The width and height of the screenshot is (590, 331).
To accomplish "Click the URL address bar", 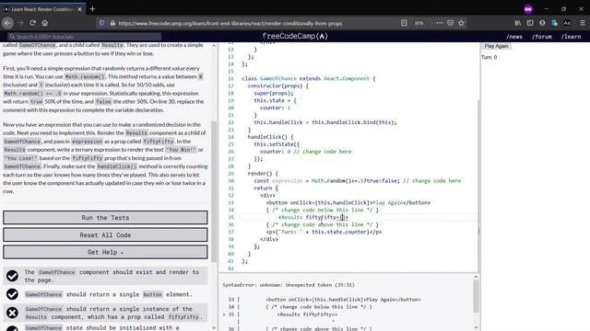I will pos(230,23).
